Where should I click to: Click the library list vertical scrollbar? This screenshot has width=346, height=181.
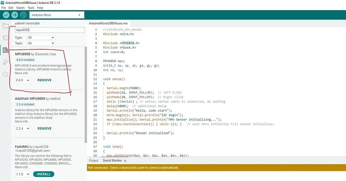point(86,95)
